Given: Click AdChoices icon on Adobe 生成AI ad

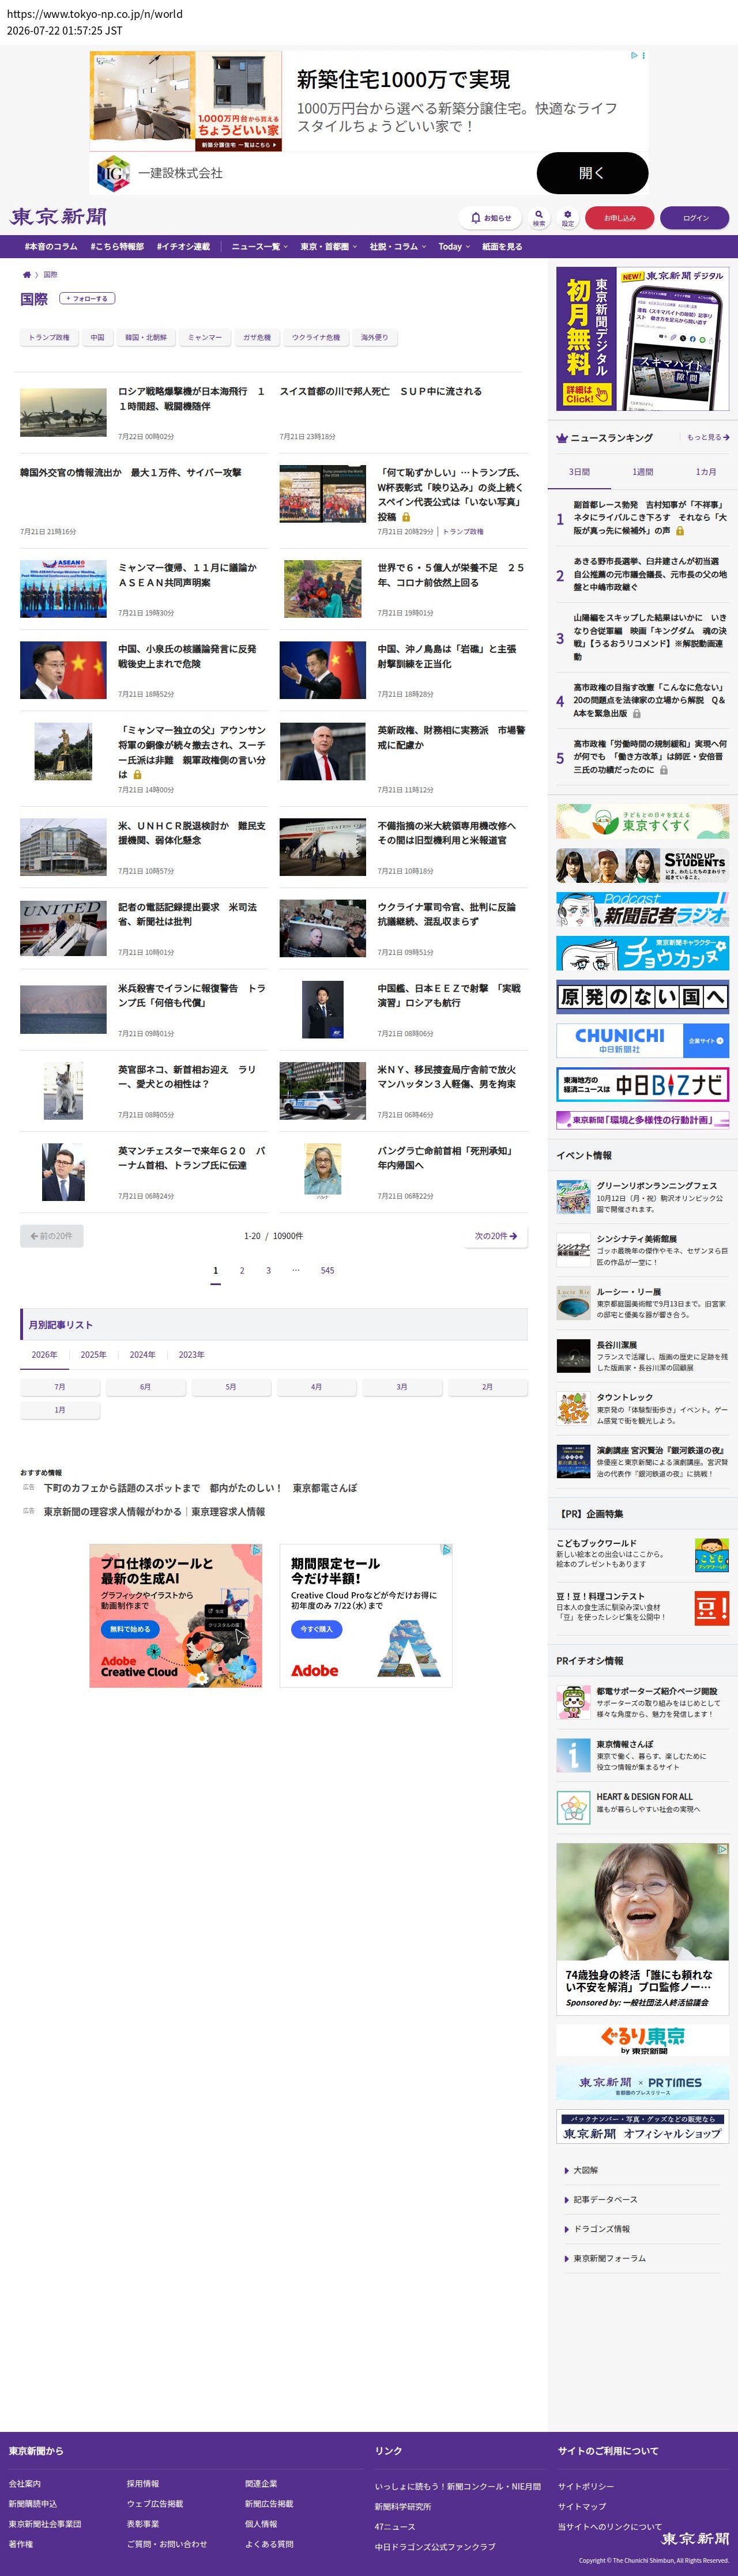Looking at the screenshot, I should pyautogui.click(x=256, y=1550).
